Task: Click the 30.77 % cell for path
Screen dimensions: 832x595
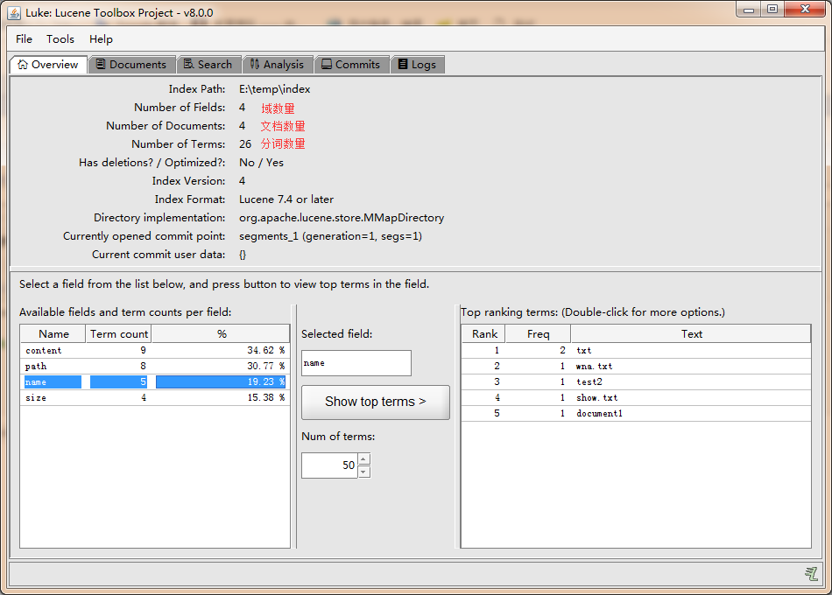Action: pyautogui.click(x=221, y=367)
